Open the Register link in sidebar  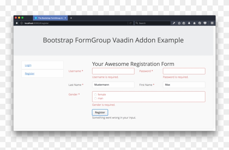click(30, 73)
